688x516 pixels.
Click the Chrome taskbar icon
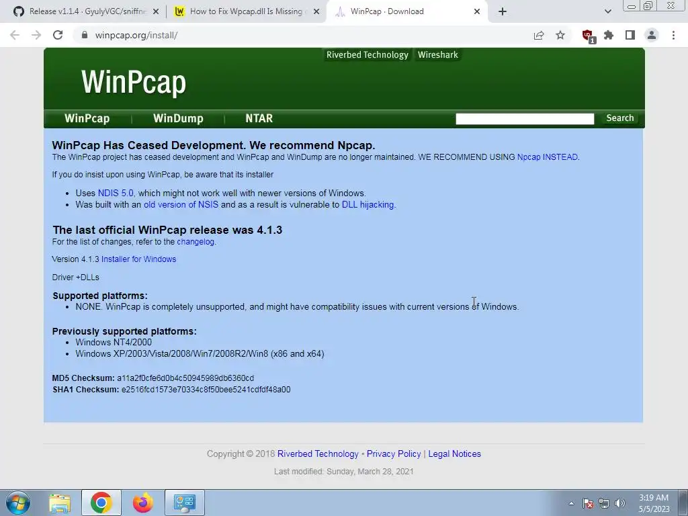click(x=101, y=503)
